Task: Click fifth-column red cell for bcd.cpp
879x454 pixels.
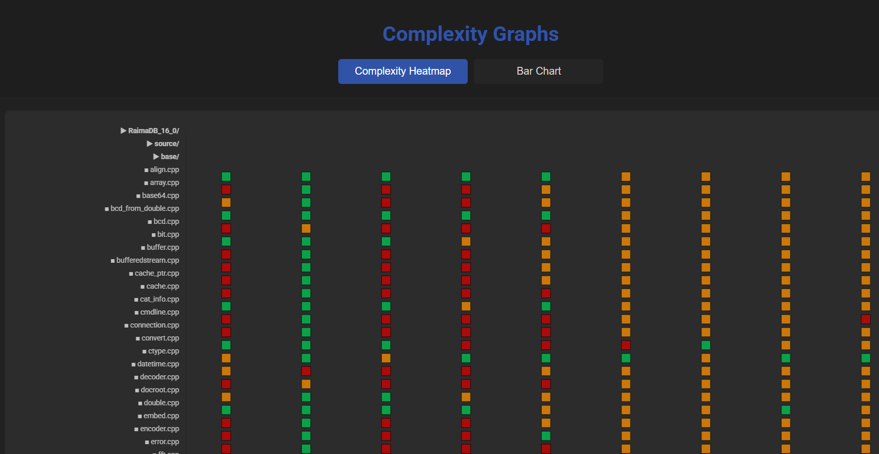Action: (x=546, y=229)
